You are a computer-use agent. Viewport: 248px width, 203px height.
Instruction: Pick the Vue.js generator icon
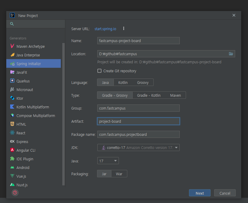[x=12, y=176]
